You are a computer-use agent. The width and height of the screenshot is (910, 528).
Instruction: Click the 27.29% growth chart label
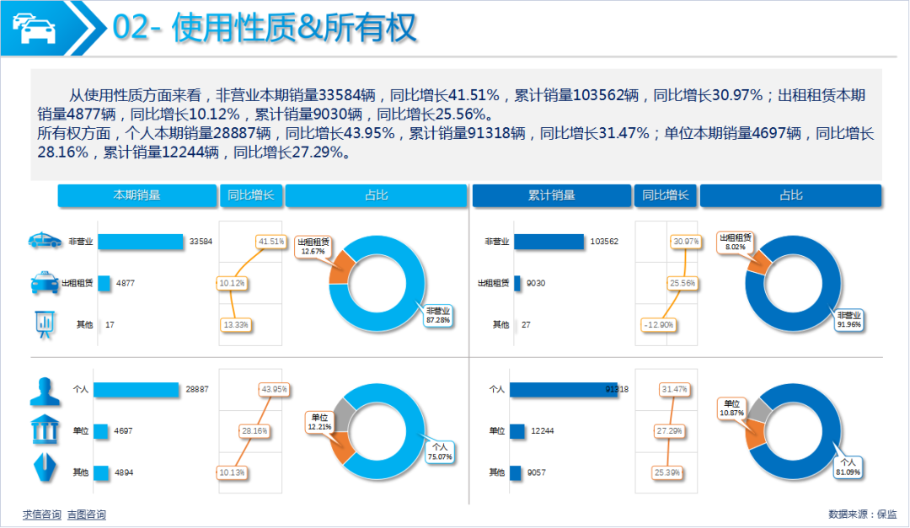(669, 431)
